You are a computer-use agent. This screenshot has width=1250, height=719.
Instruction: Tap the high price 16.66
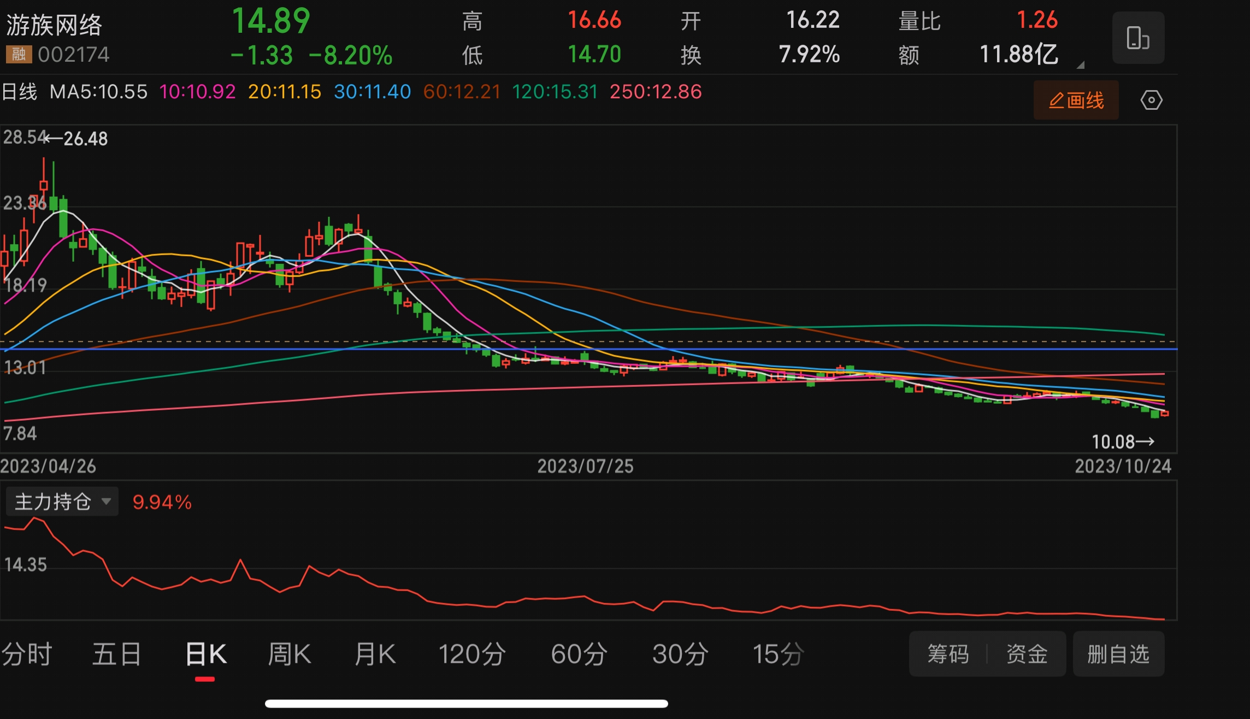coord(594,20)
